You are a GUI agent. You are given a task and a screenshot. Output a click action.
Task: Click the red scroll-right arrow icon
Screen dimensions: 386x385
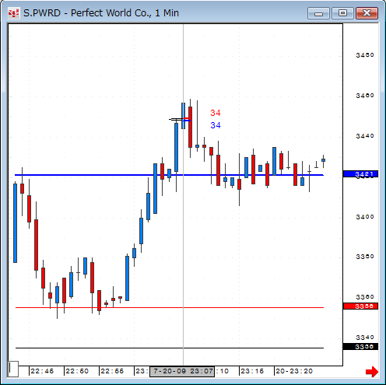(x=372, y=372)
